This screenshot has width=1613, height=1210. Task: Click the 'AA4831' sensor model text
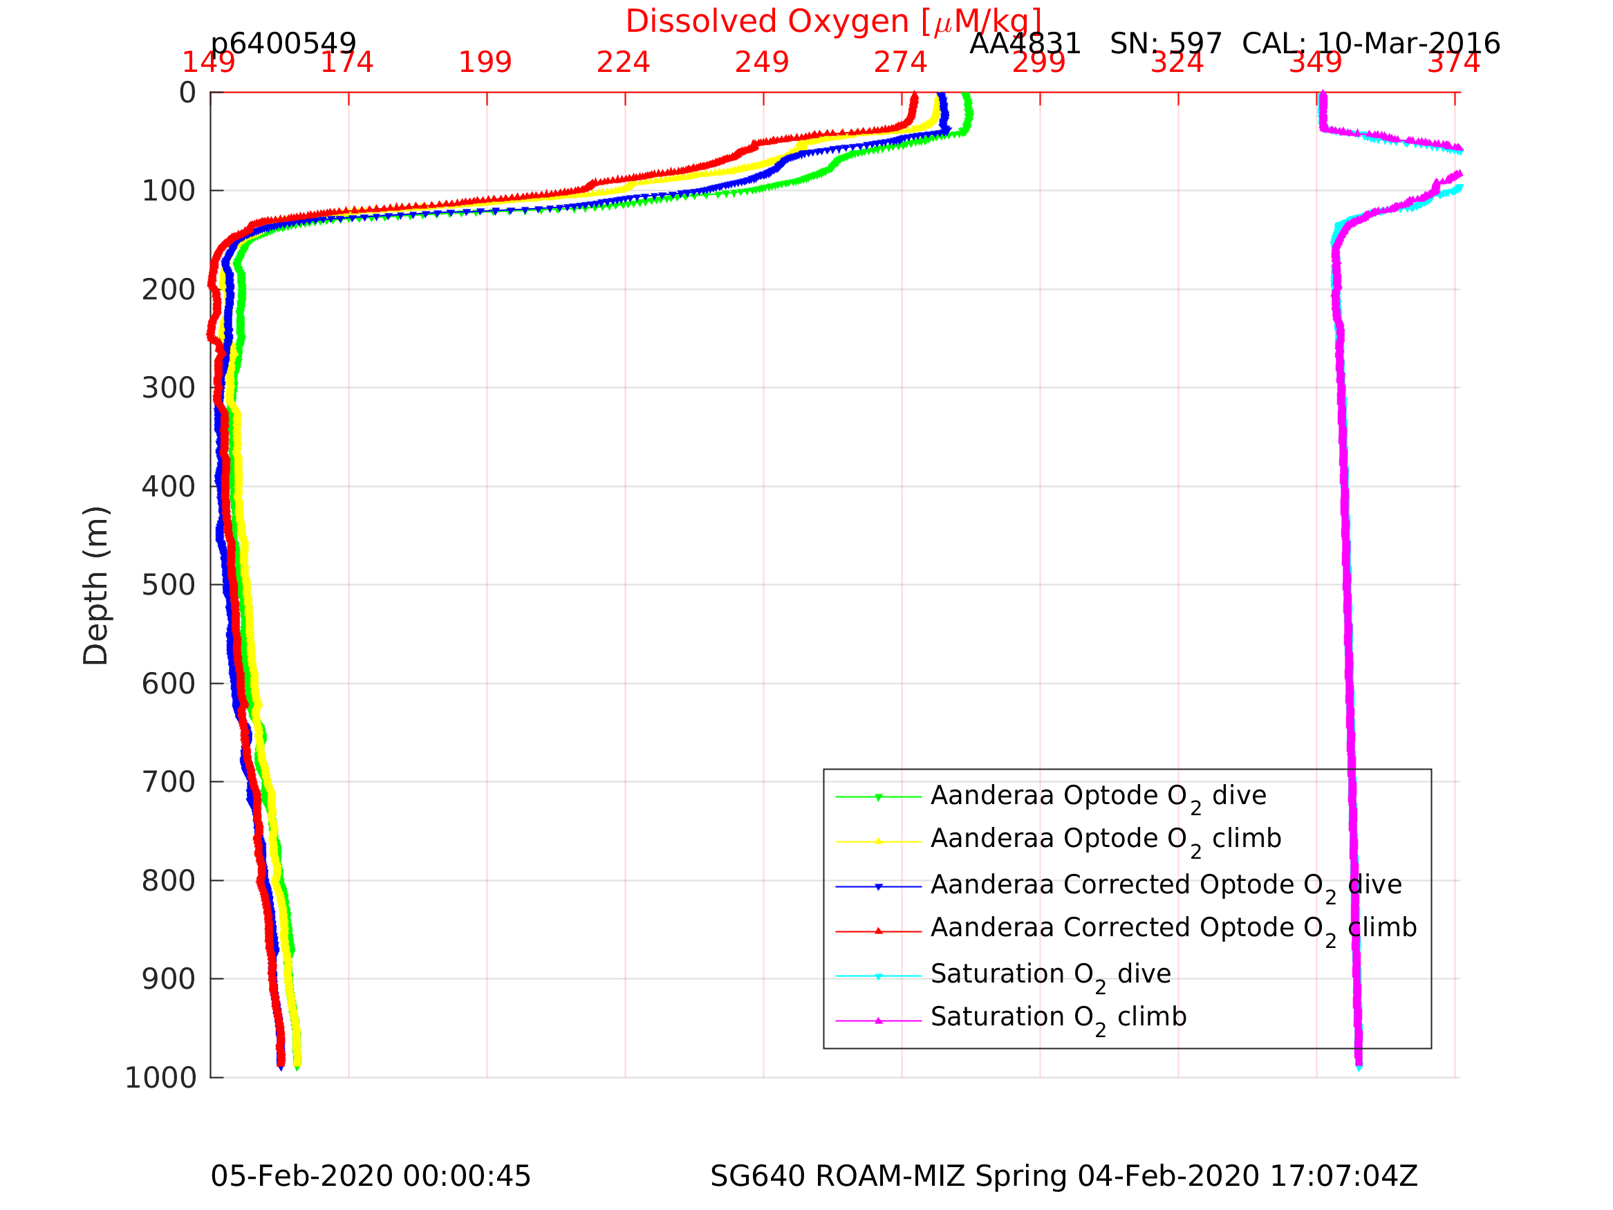coord(1025,44)
